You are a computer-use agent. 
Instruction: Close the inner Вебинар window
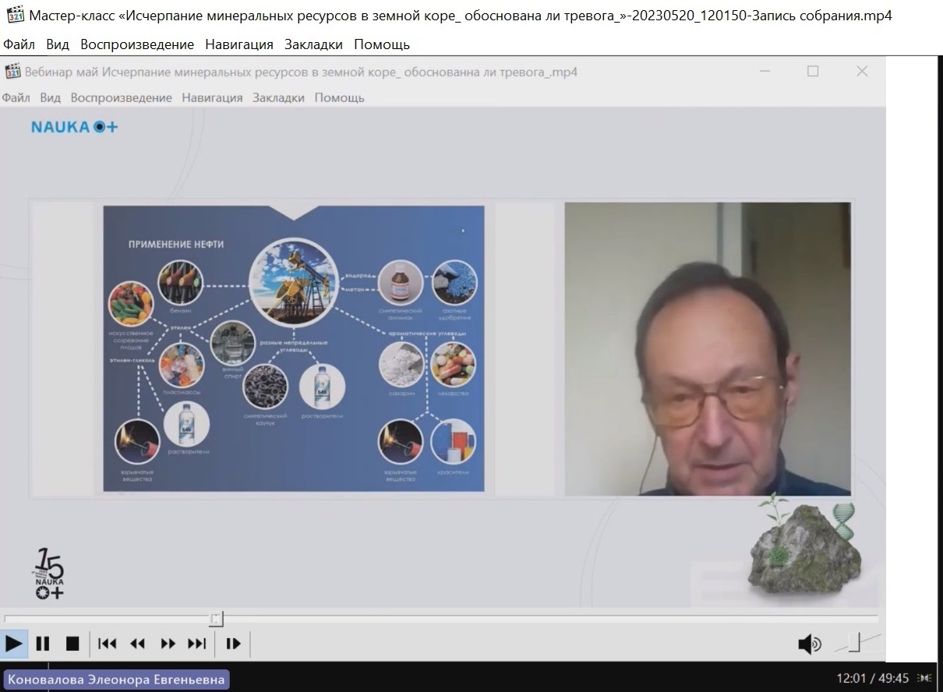862,72
